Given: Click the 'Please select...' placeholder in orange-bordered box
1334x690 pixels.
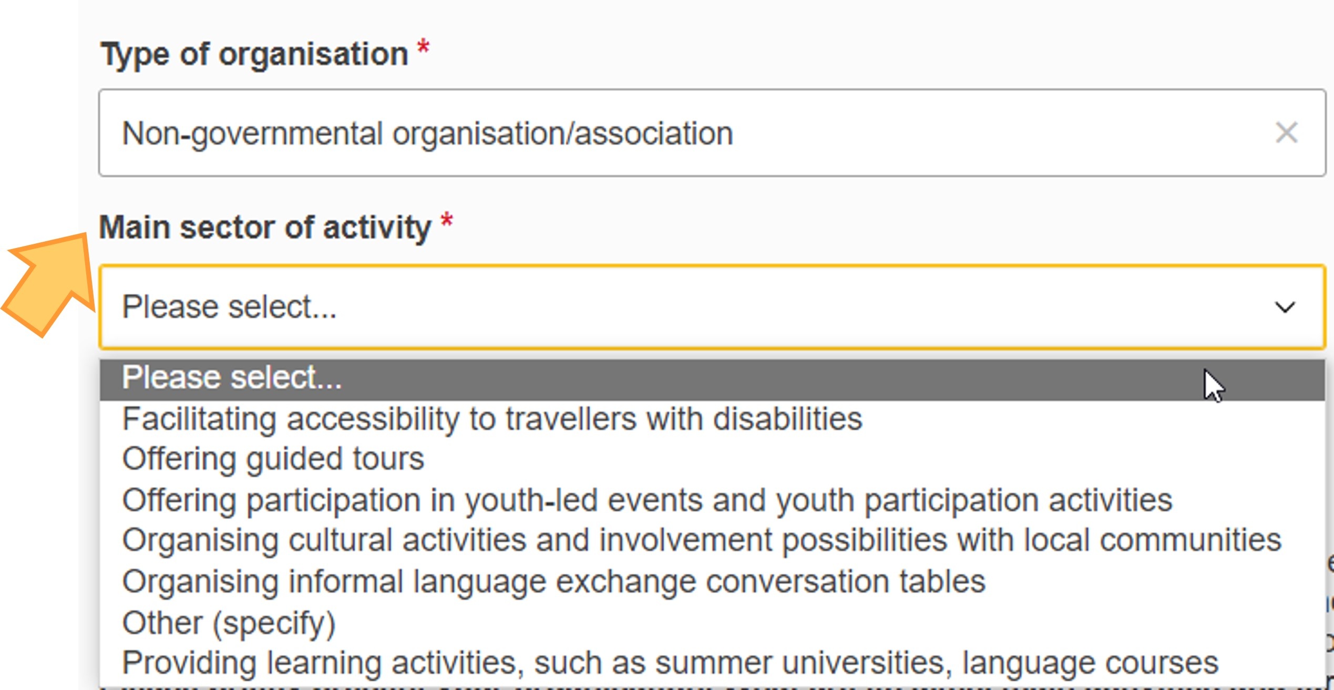Looking at the screenshot, I should pyautogui.click(x=229, y=307).
